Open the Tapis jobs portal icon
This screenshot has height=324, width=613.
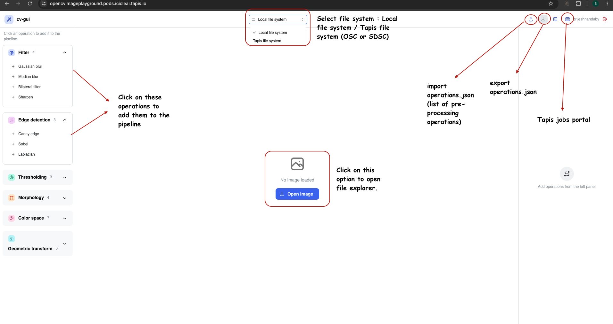click(x=567, y=19)
